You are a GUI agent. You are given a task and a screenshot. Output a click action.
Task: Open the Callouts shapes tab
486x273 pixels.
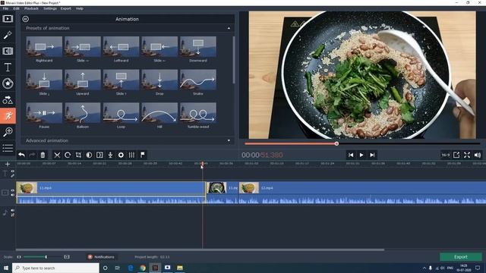[x=8, y=99]
